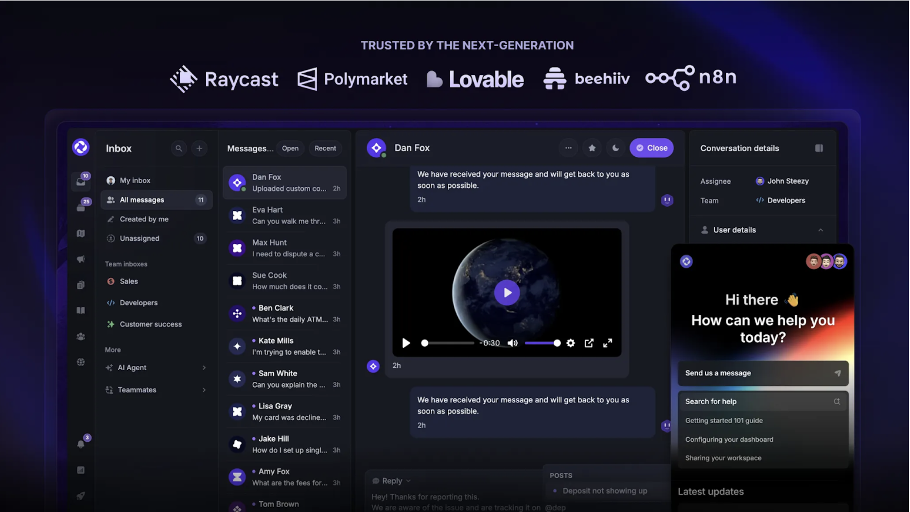
Task: Switch to the Recent messages tab
Action: pos(325,148)
